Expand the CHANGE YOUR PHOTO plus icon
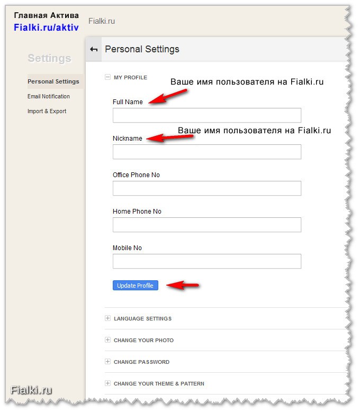The width and height of the screenshot is (360, 413). coord(107,340)
